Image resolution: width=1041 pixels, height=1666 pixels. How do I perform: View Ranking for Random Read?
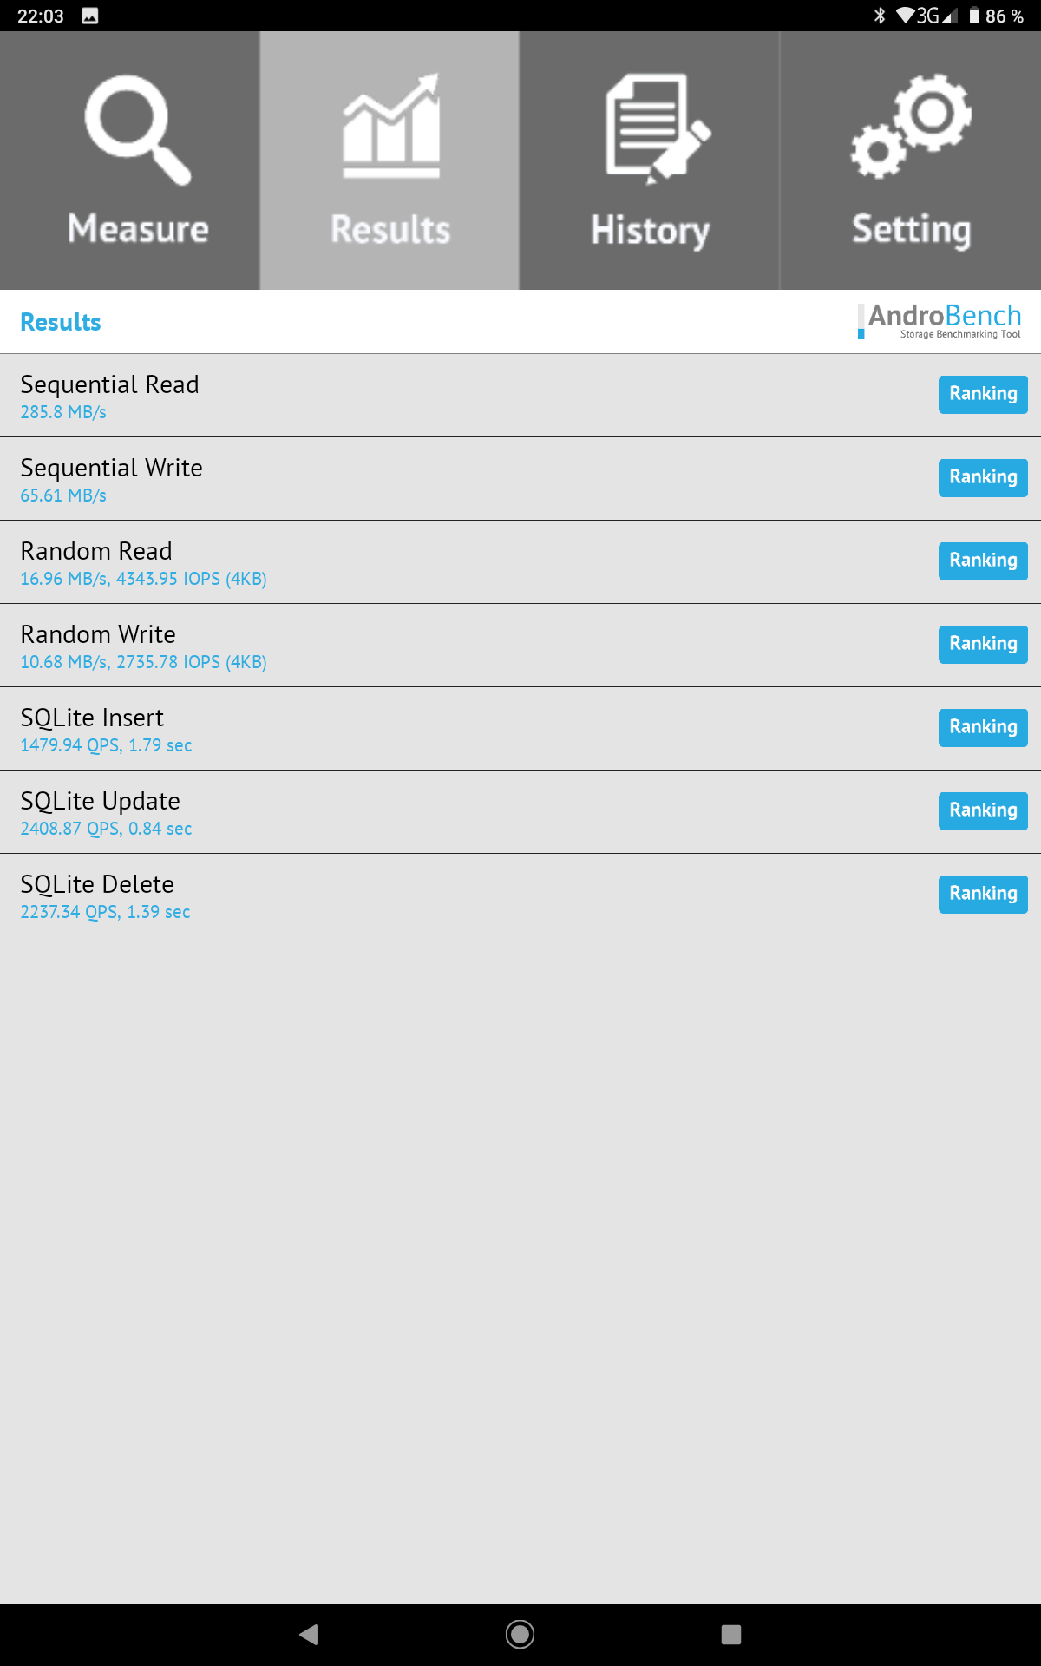pos(983,561)
